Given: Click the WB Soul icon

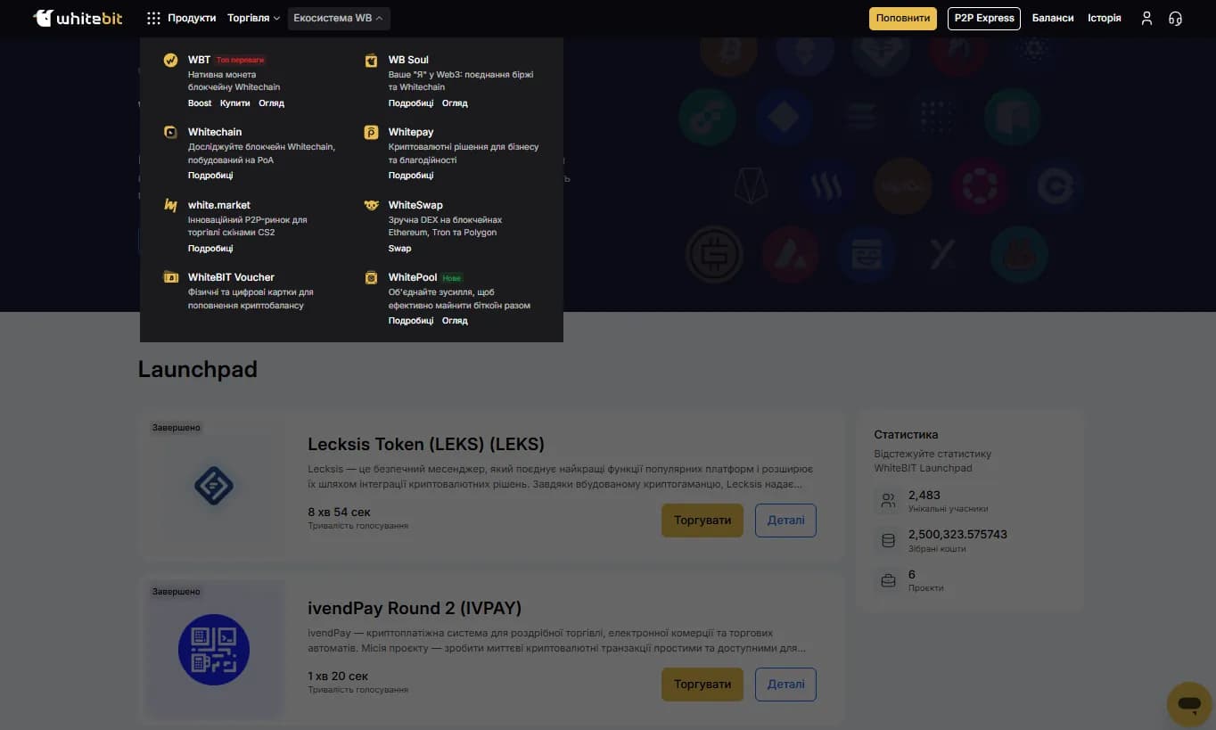Looking at the screenshot, I should (371, 61).
